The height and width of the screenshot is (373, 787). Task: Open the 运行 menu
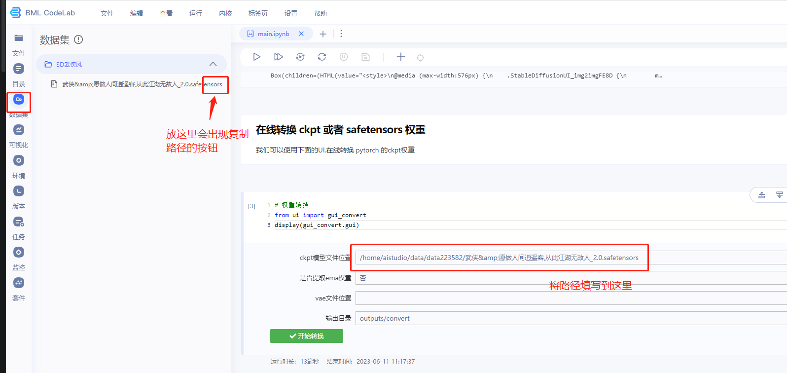point(196,13)
